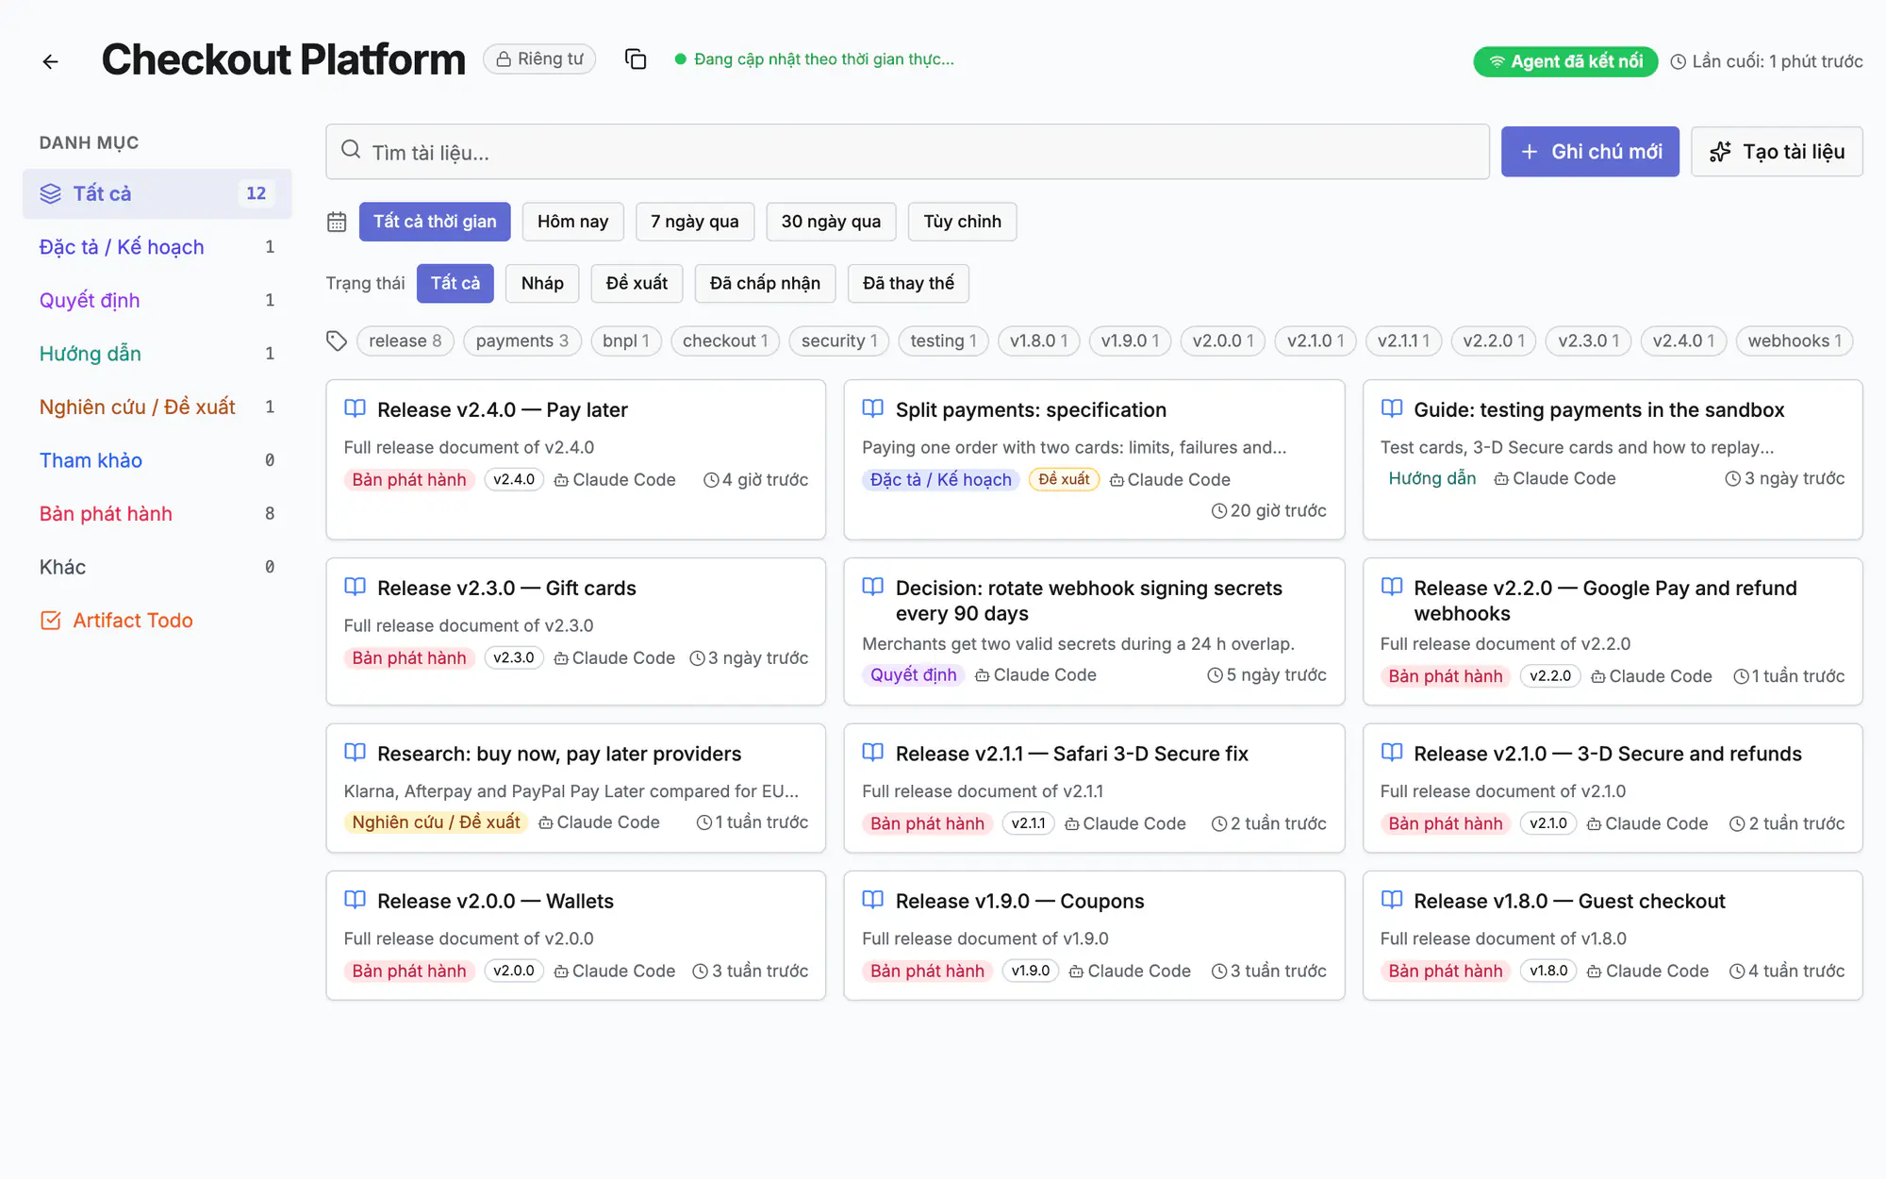Screen dimensions: 1886x1179
Task: Click the calendar icon before time filters
Action: [337, 222]
